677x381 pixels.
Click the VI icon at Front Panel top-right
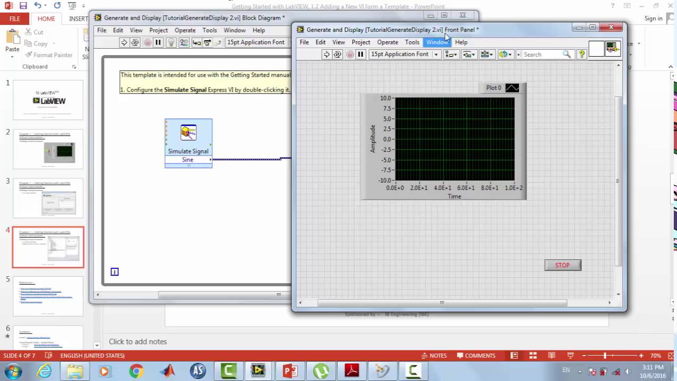613,49
